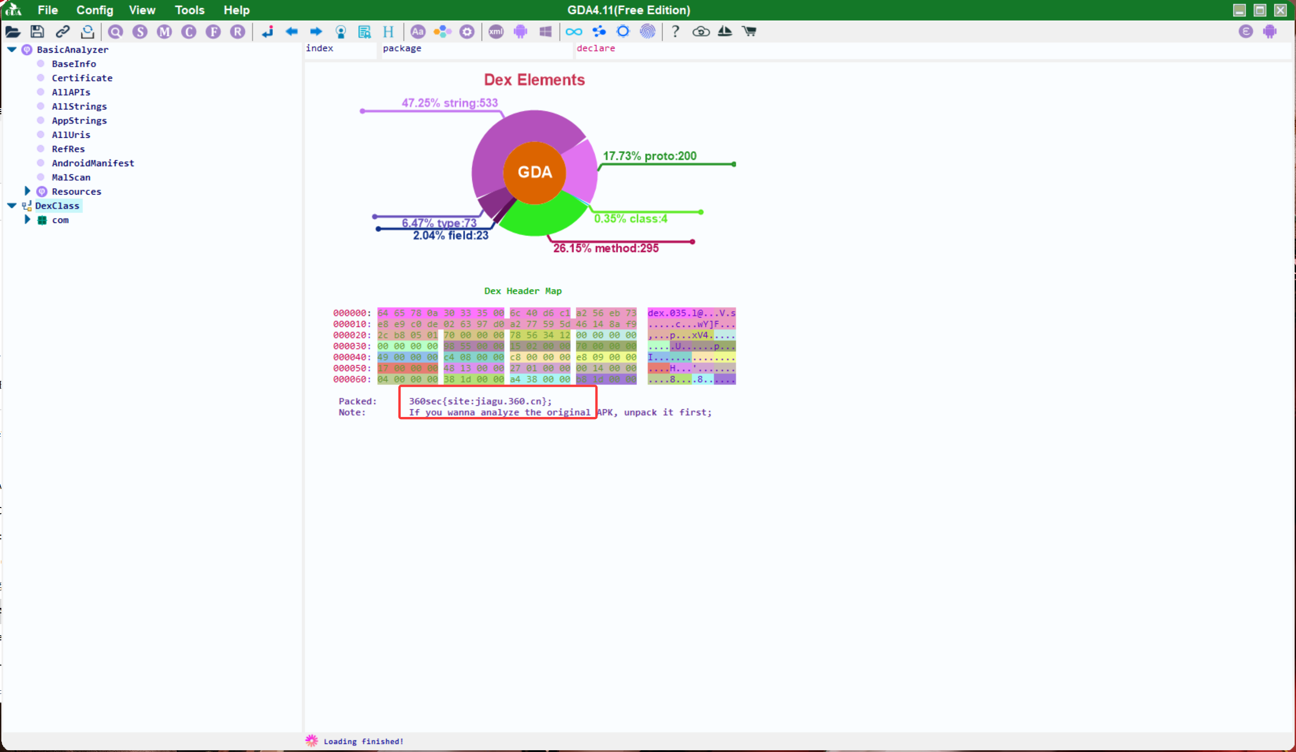Click the blue infinity loop icon
Viewport: 1296px width, 752px height.
[574, 32]
